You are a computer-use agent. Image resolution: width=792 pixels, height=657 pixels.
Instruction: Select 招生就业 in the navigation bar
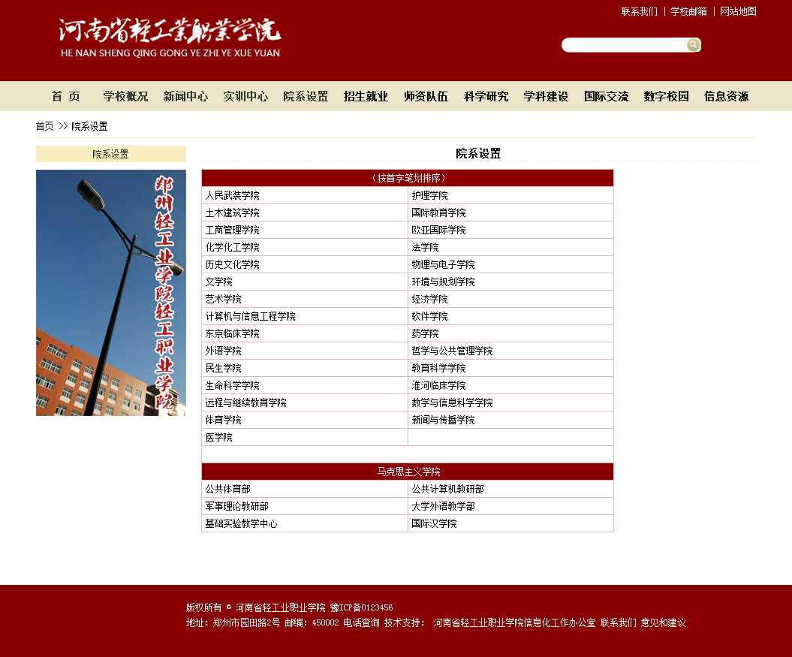366,96
